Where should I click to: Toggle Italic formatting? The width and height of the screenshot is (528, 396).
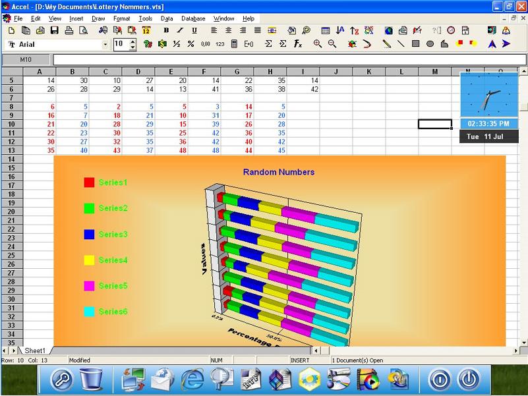pos(180,31)
